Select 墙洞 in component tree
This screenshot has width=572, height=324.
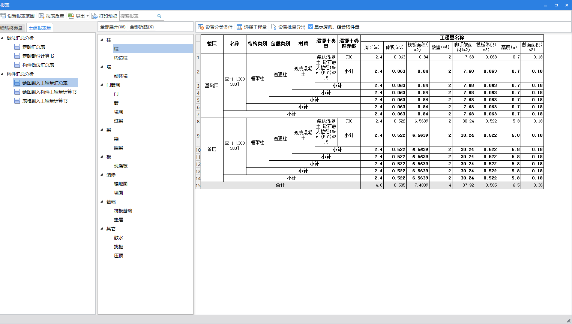pyautogui.click(x=119, y=112)
